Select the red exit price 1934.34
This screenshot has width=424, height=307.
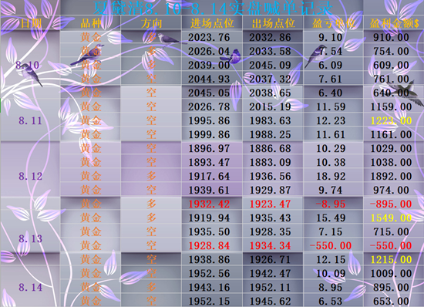(x=270, y=245)
